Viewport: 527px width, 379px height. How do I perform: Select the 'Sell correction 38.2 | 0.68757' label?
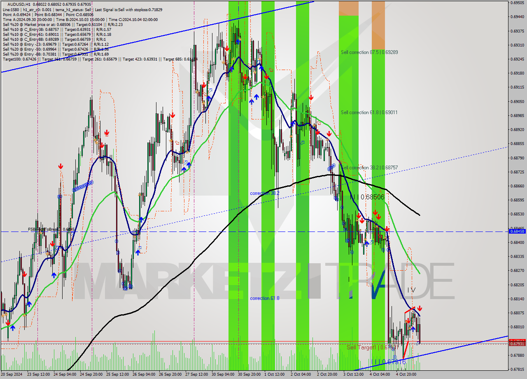pos(369,168)
